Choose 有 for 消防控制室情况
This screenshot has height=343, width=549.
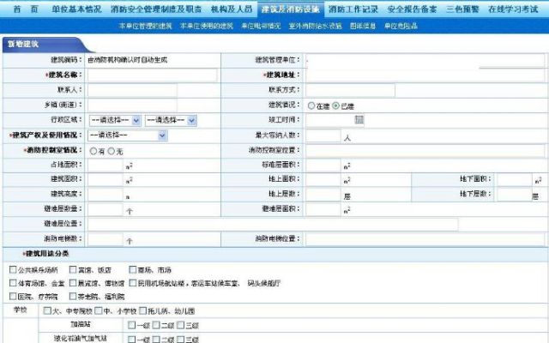[94, 151]
